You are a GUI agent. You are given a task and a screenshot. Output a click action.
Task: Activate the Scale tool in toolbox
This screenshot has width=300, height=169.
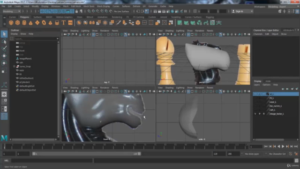click(x=4, y=71)
